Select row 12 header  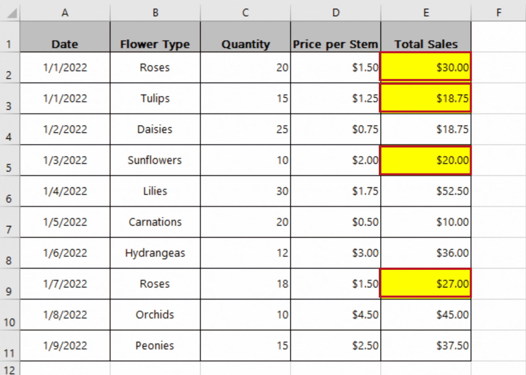[x=9, y=369]
